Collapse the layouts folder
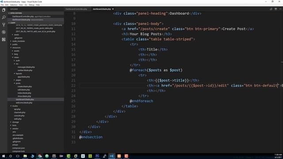This screenshot has width=283, height=159. click(x=19, y=74)
